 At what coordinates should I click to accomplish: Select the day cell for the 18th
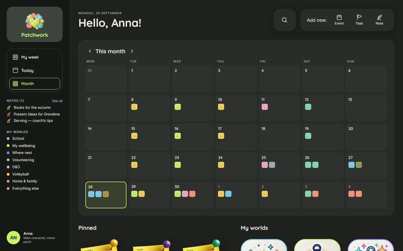coord(280,137)
